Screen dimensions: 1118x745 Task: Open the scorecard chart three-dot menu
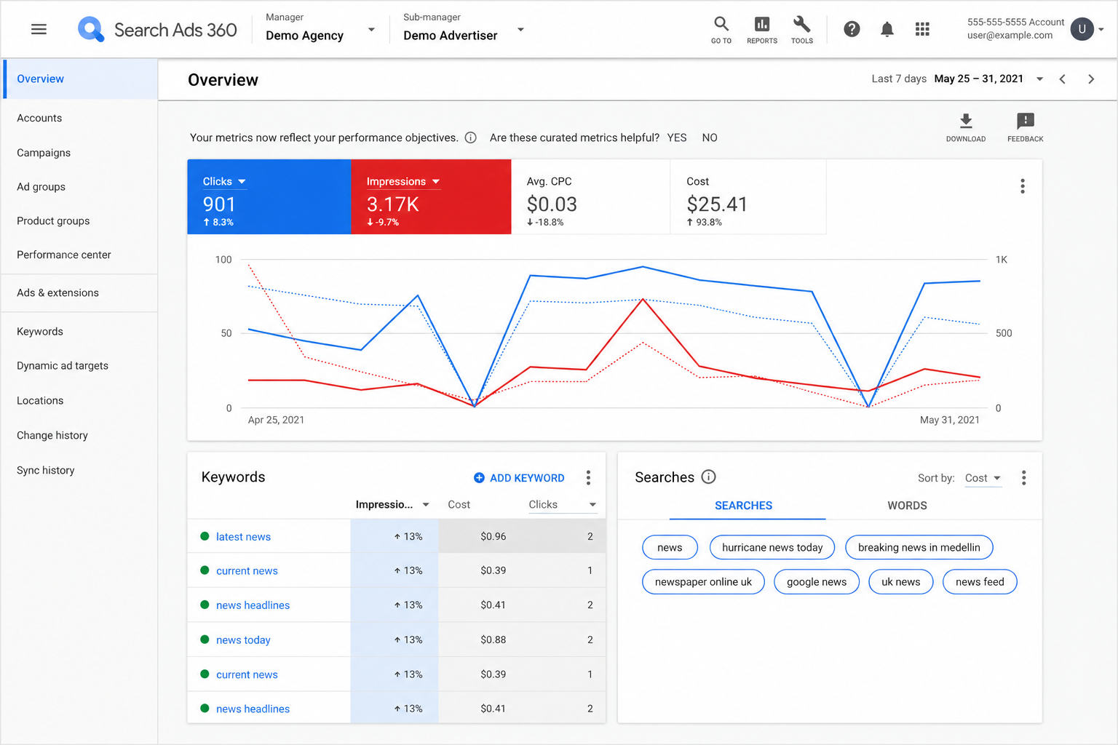[x=1022, y=186]
